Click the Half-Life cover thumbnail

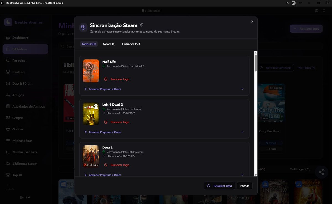coord(91,71)
